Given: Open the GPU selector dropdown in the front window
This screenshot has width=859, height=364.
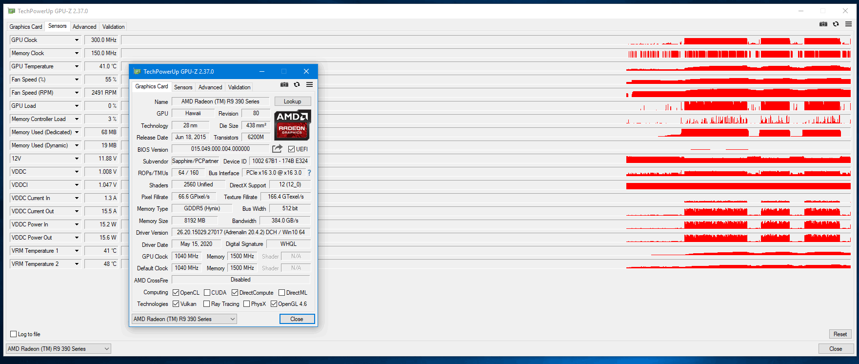Looking at the screenshot, I should (x=184, y=319).
